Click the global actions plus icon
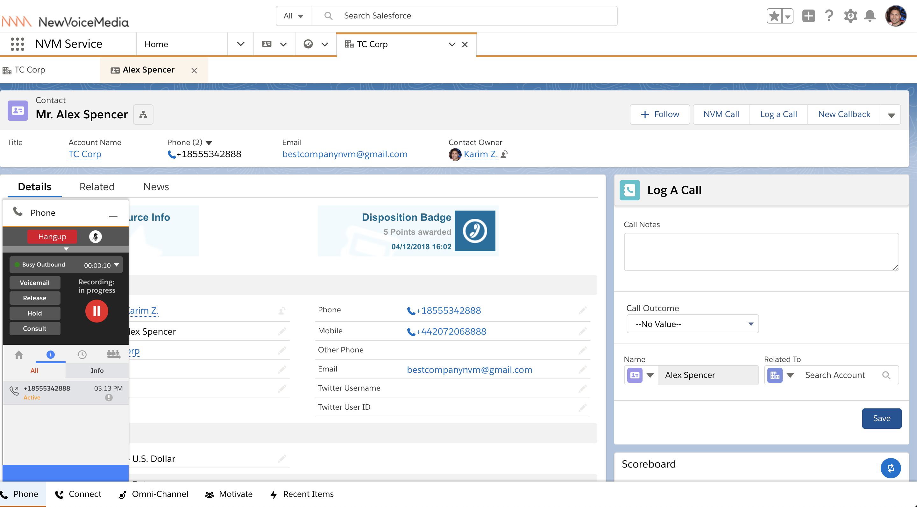 pos(808,16)
